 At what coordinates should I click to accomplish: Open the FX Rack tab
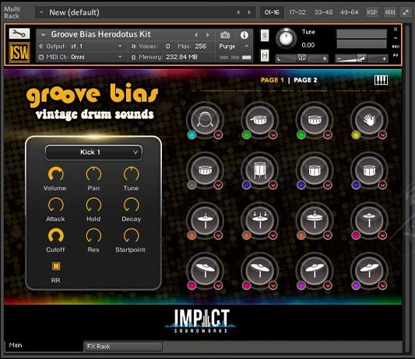coord(123,347)
